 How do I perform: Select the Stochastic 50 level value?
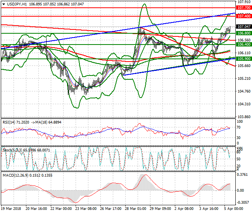tap(239, 159)
